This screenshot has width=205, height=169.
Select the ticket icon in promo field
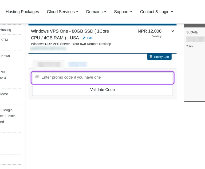37,77
